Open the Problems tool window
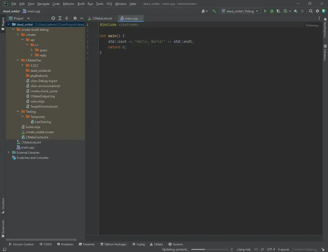The image size is (328, 252). coord(65,244)
